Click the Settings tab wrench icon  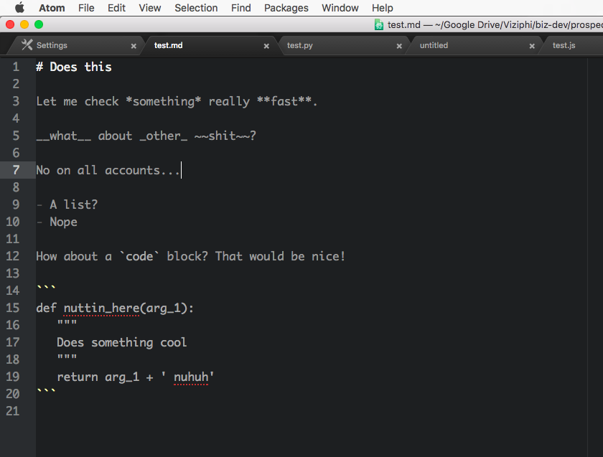click(27, 45)
